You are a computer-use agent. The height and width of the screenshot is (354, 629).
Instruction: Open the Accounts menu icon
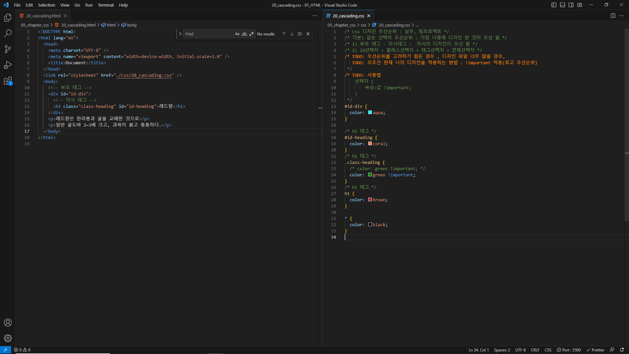pyautogui.click(x=8, y=323)
